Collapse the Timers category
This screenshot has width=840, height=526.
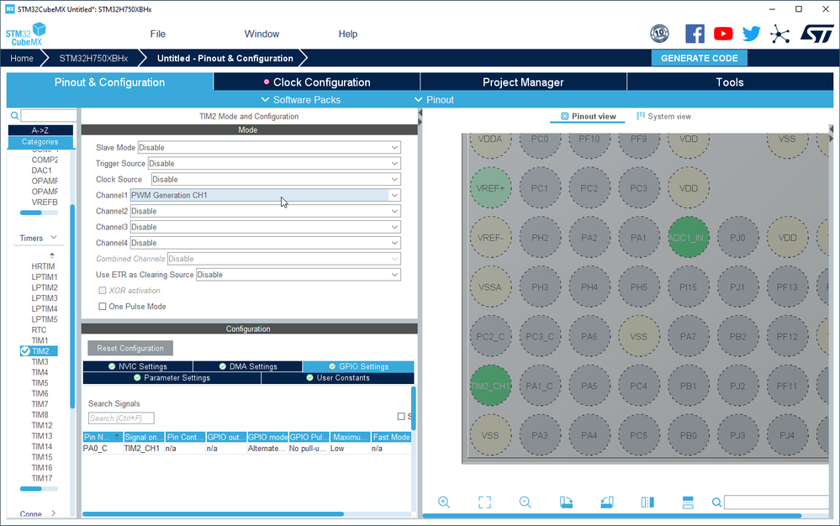[54, 237]
